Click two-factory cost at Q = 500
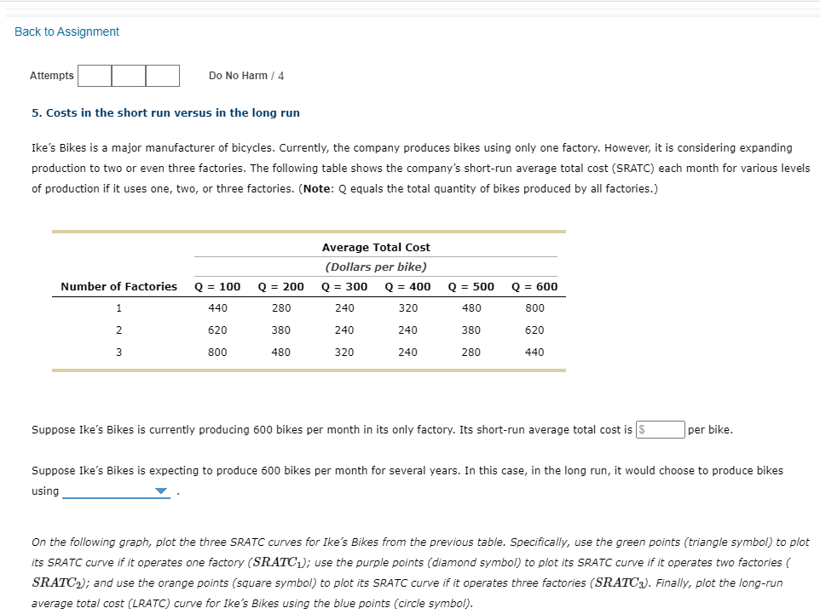The width and height of the screenshot is (820, 614). click(471, 330)
